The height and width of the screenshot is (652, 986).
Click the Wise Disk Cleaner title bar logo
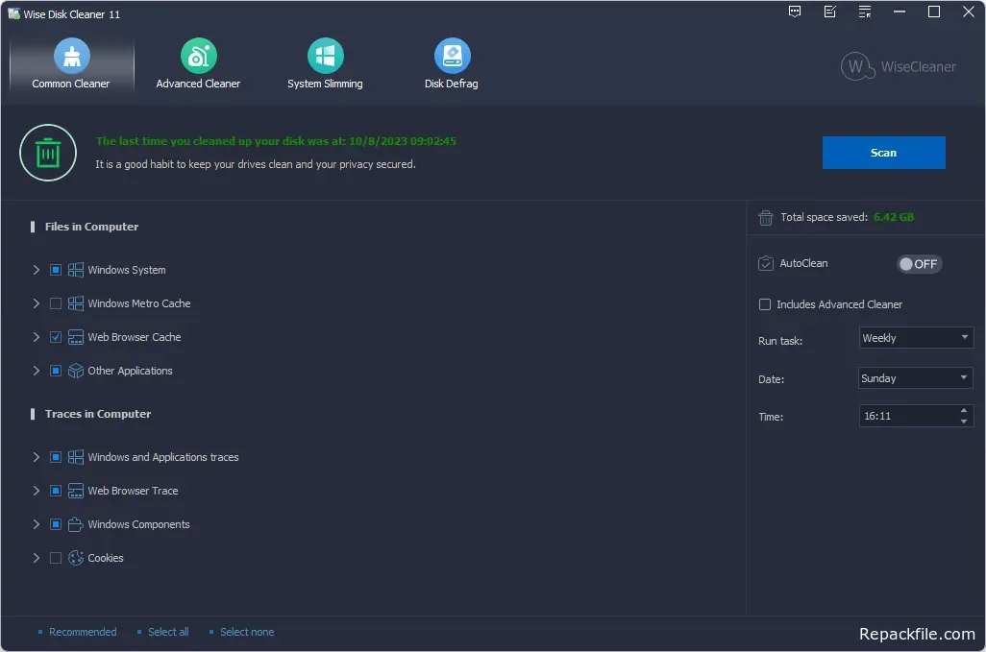(x=13, y=13)
